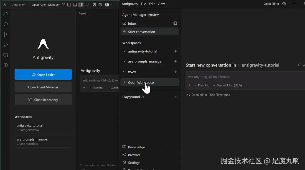
Task: Click the Antigravity logo in the title bar
Action: [5, 5]
